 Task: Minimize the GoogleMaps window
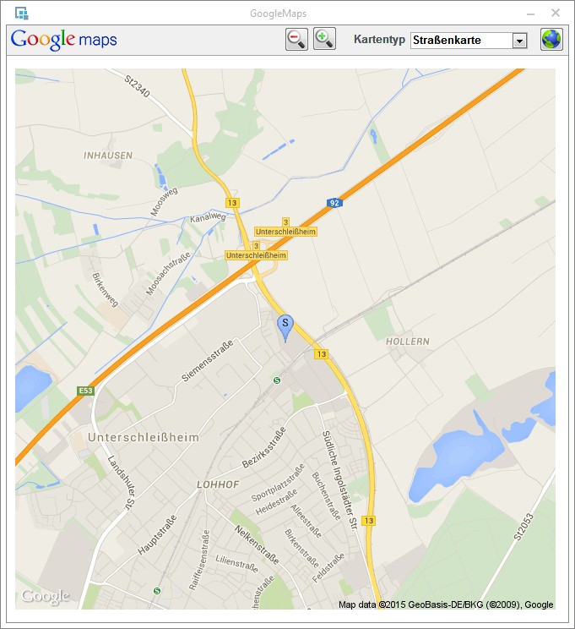coord(530,14)
